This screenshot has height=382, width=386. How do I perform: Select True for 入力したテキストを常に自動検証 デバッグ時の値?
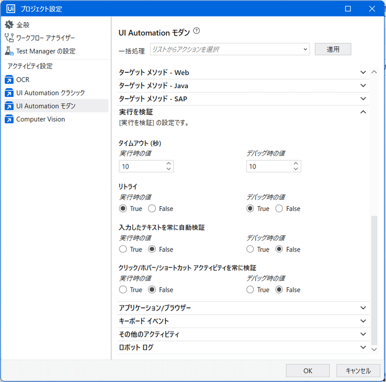coord(250,249)
